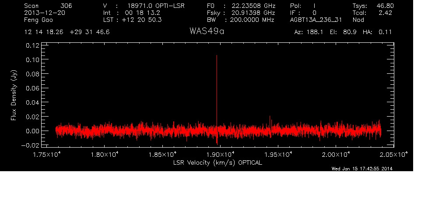Click the y-axis tick label 0.12

32,45
